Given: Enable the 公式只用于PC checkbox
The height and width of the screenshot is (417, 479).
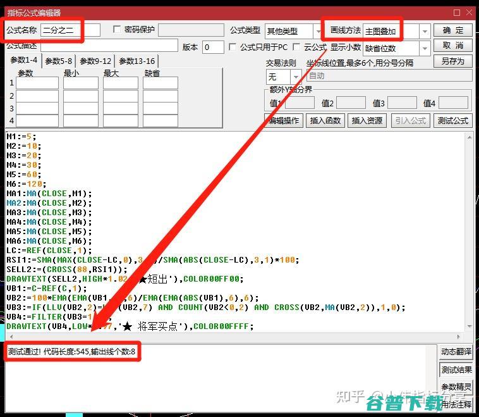Looking at the screenshot, I should [232, 47].
